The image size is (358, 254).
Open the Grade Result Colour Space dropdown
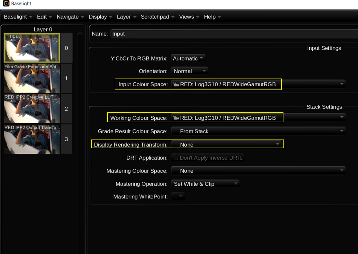258,131
